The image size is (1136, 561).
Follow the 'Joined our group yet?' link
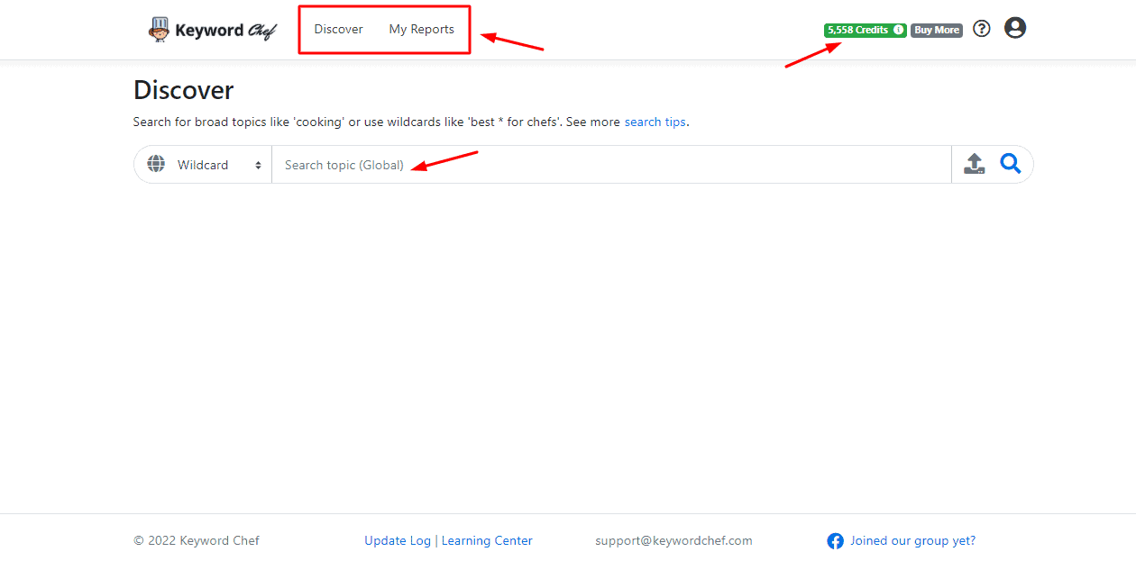click(x=912, y=541)
